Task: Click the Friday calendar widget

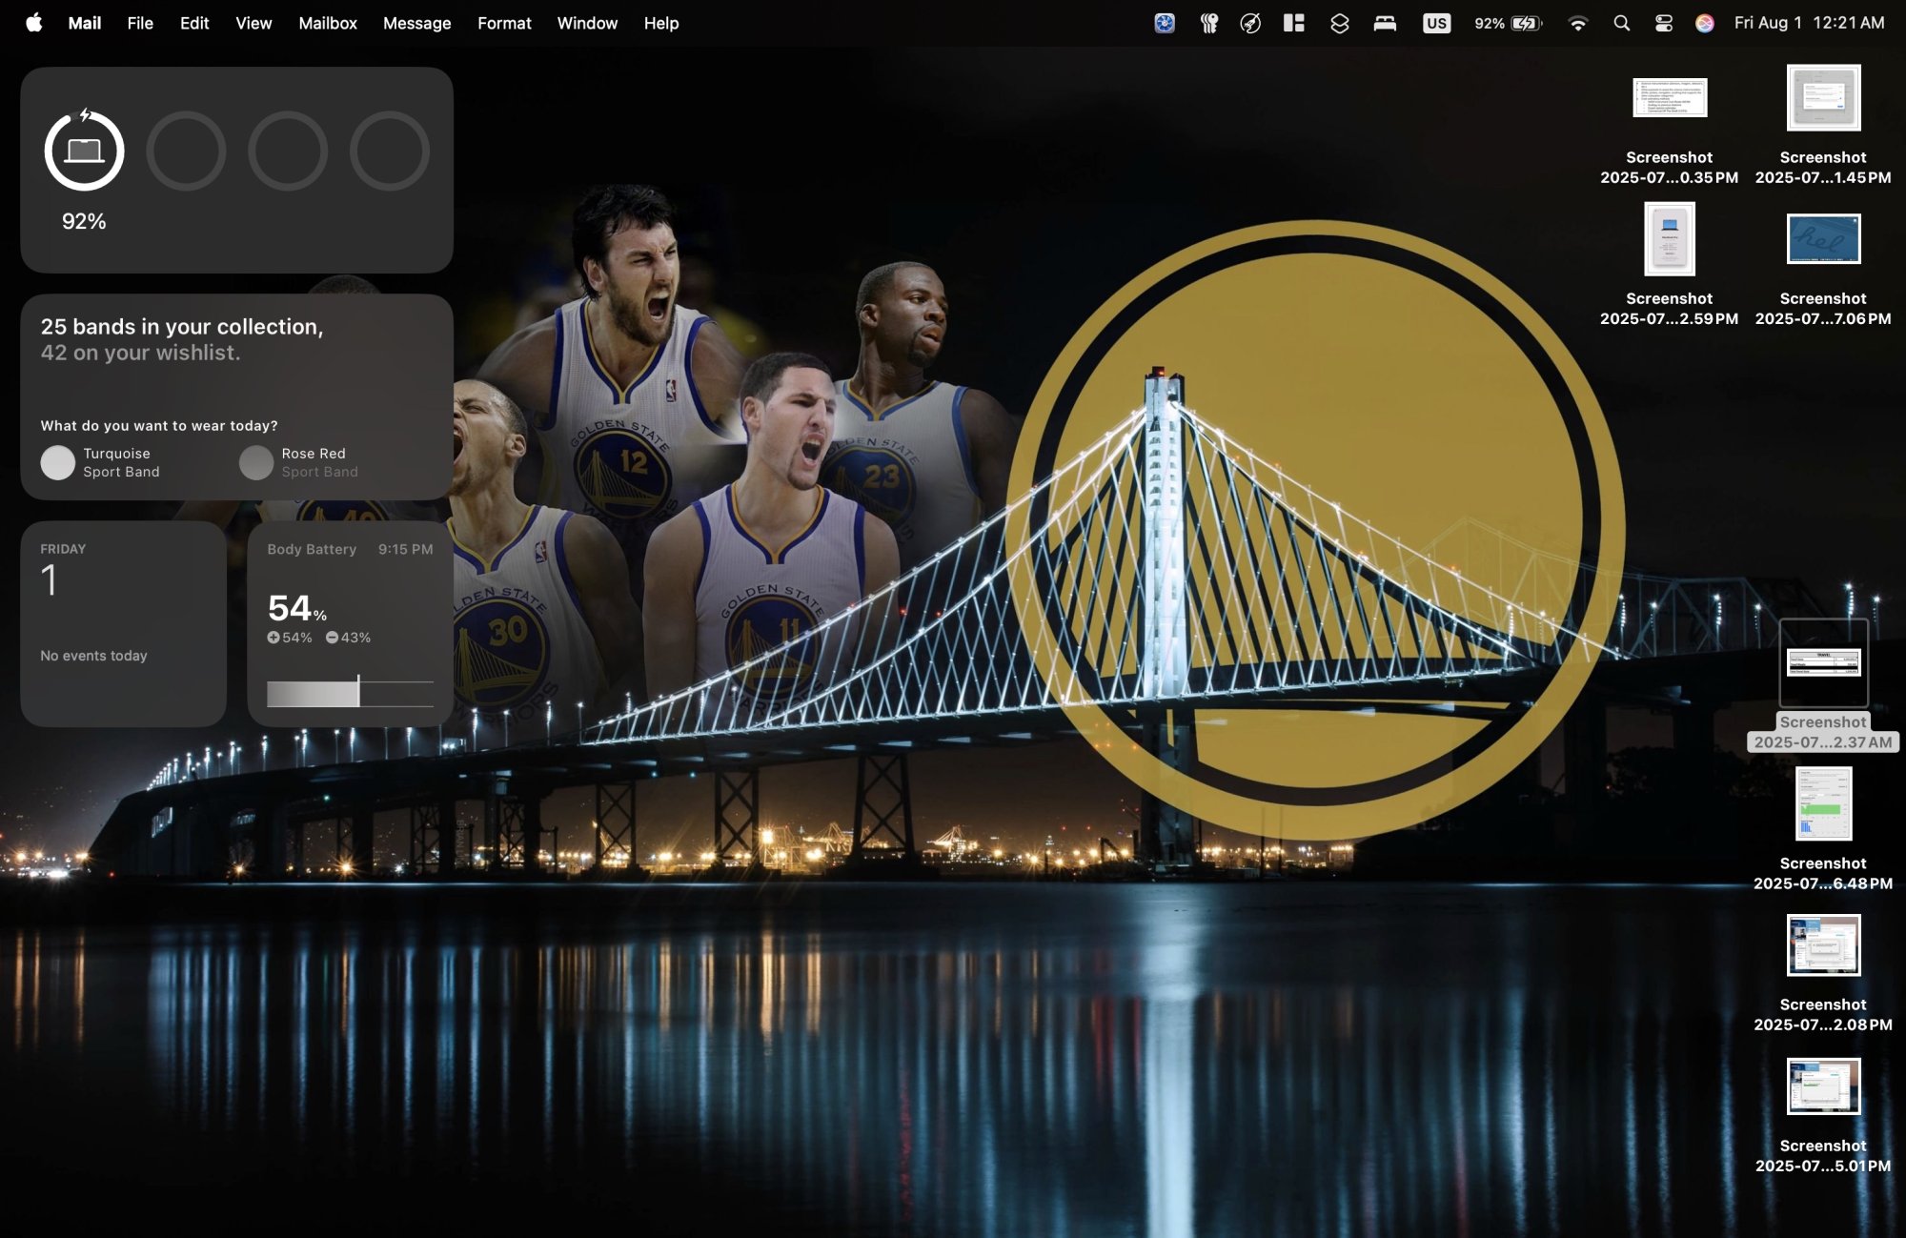Action: click(x=123, y=623)
